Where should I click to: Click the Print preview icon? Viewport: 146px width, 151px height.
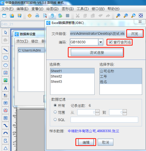(45, 16)
